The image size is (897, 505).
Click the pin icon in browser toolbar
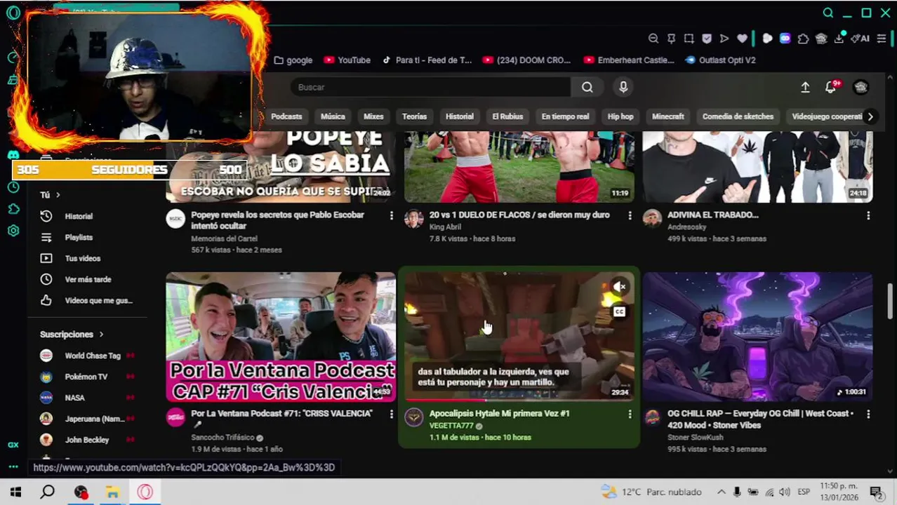coord(671,39)
